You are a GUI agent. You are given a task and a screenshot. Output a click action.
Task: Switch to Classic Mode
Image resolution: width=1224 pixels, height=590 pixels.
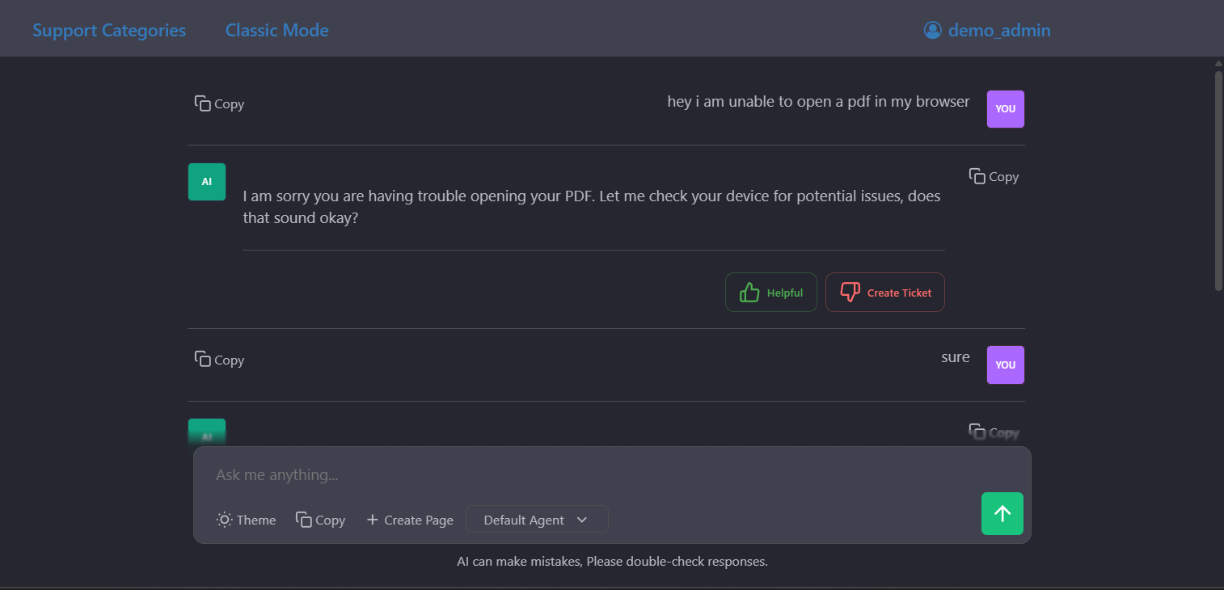click(x=276, y=31)
